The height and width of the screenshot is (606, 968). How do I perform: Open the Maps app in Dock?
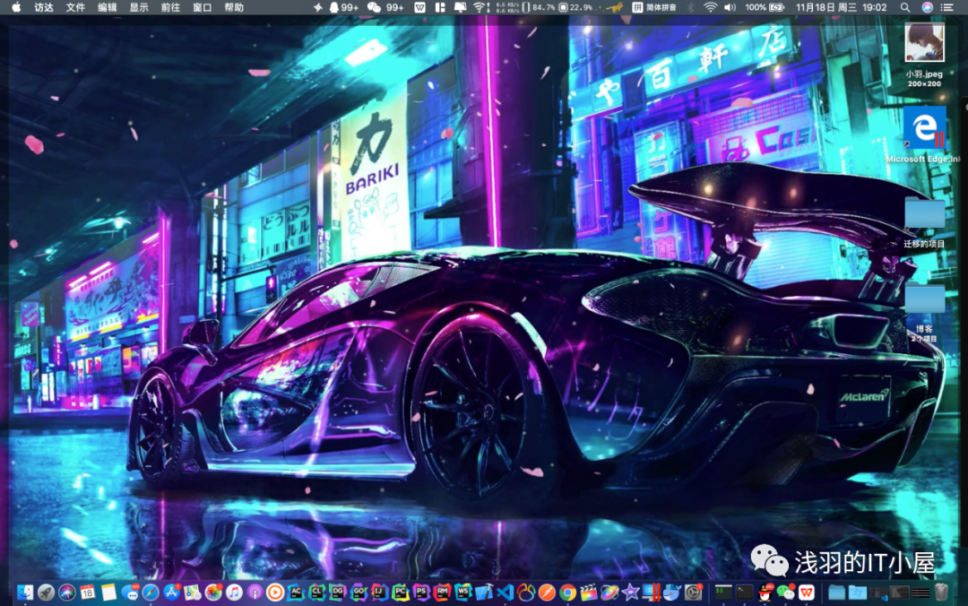coord(192,593)
